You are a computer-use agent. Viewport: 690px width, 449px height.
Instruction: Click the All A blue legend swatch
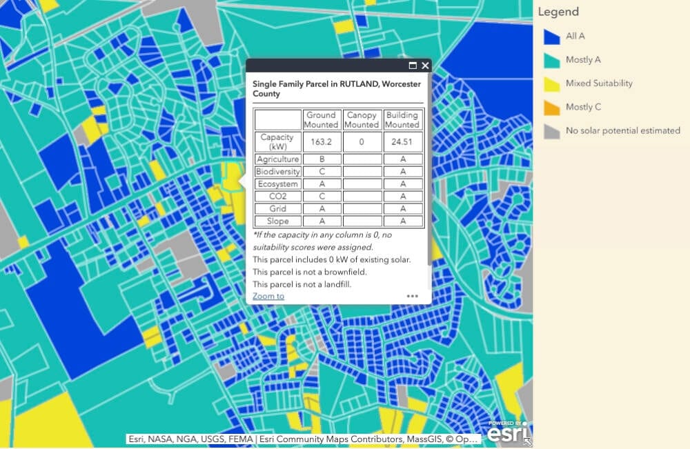pos(551,37)
